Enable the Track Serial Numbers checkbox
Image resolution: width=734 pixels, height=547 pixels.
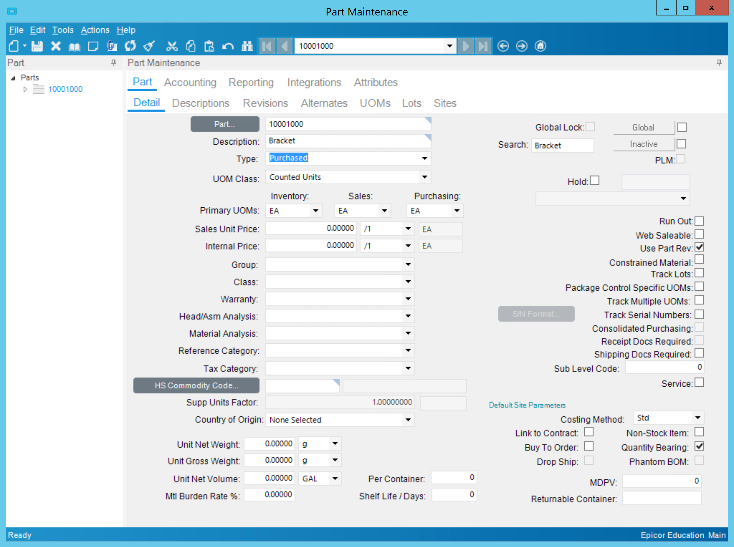pyautogui.click(x=699, y=314)
